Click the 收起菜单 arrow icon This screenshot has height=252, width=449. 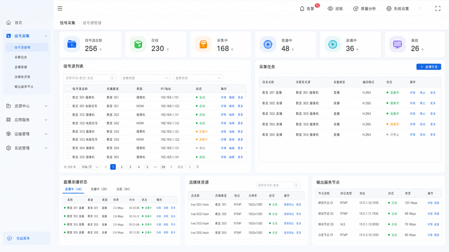(10, 238)
